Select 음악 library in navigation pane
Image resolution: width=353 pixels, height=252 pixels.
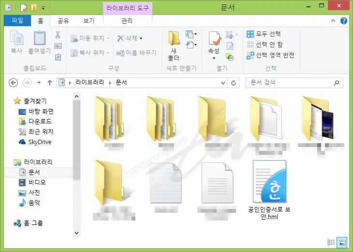(x=29, y=203)
